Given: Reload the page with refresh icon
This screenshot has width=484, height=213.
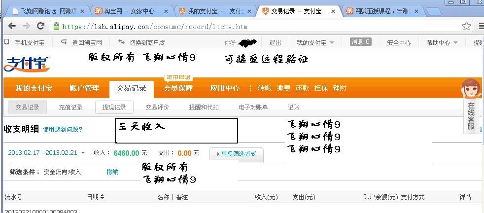Looking at the screenshot, I should tap(41, 27).
